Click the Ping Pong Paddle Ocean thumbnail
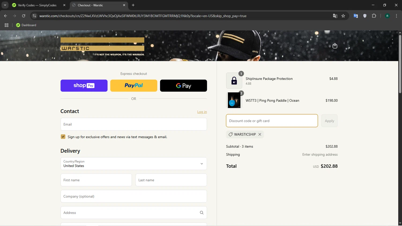 point(234,100)
